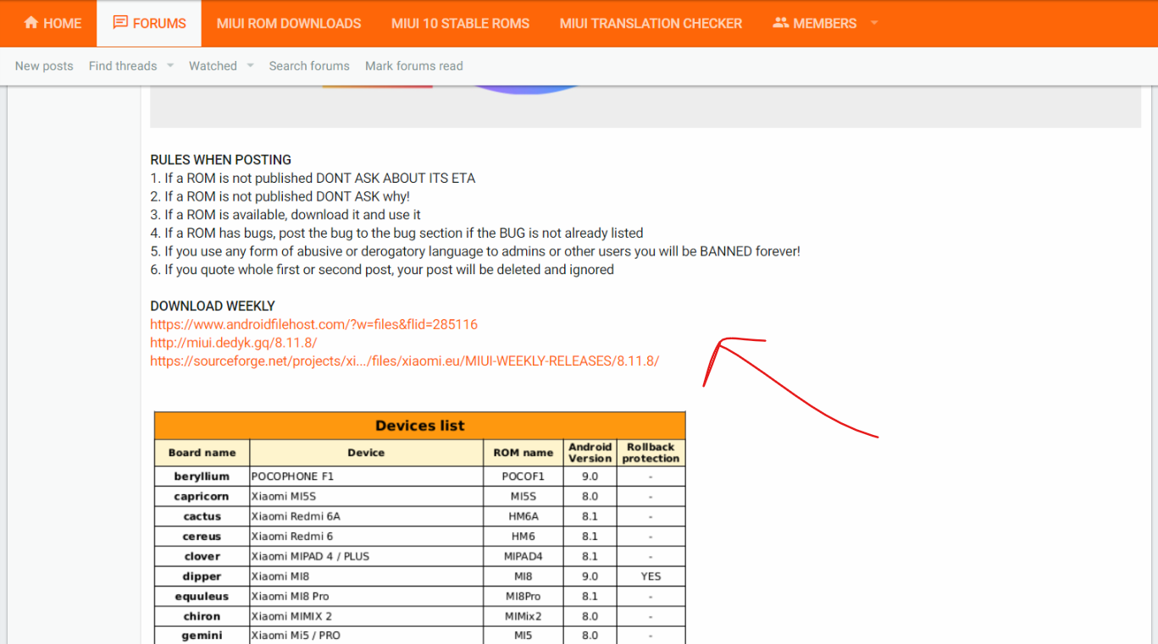This screenshot has height=644, width=1158.
Task: Click the HM6A ROM name cell
Action: click(x=524, y=516)
